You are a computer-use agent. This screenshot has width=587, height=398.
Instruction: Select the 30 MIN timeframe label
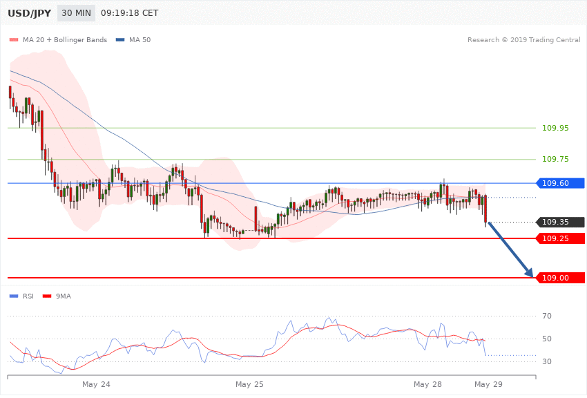click(x=77, y=13)
